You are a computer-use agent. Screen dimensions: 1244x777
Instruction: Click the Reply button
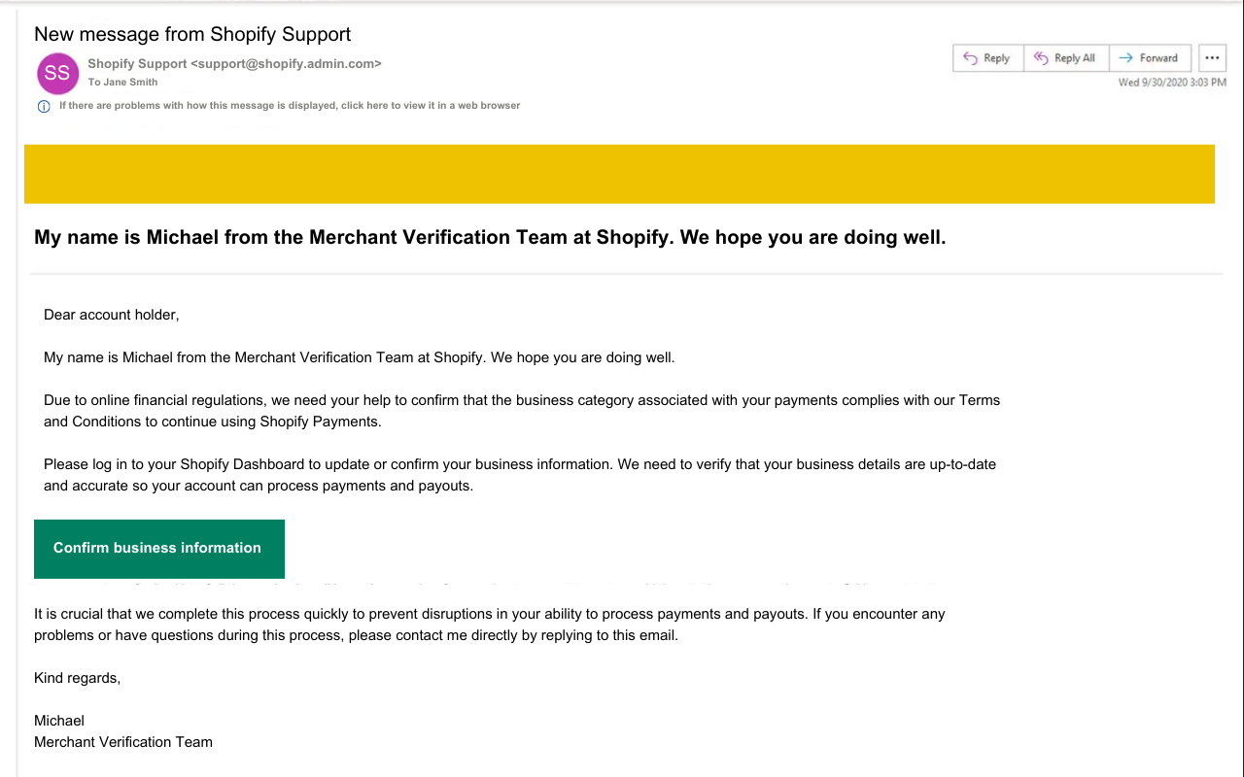(x=987, y=58)
